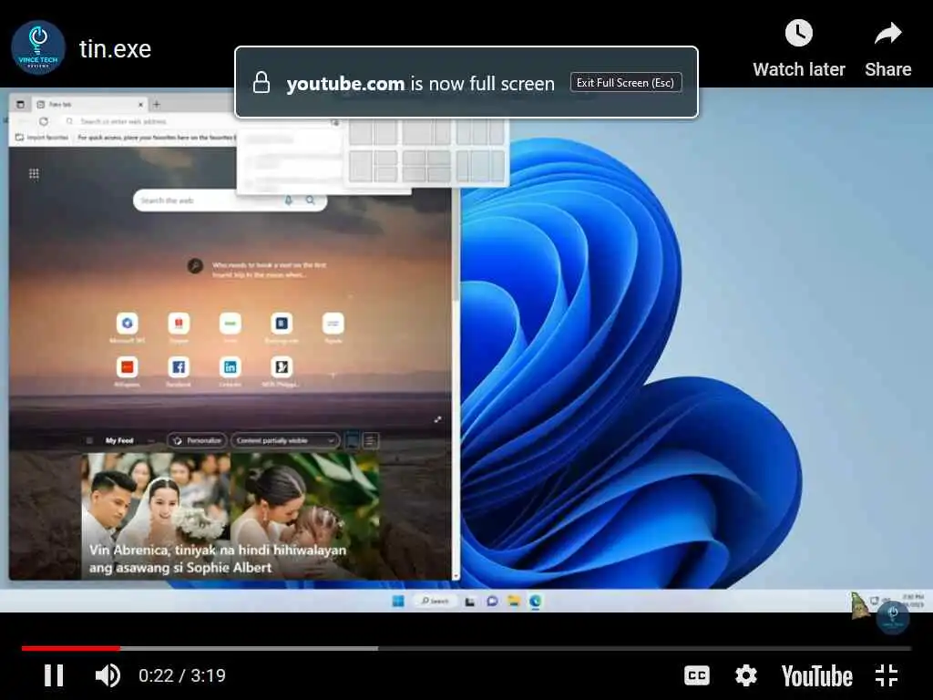
Task: Click the Personalize button
Action: click(x=197, y=440)
